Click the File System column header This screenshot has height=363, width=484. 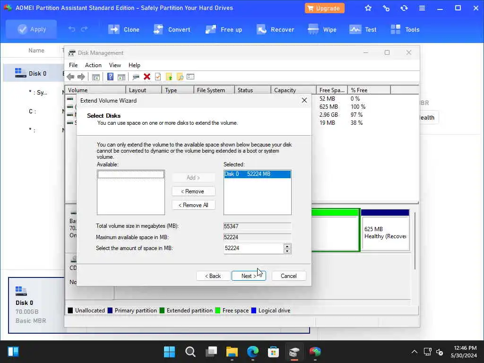pyautogui.click(x=214, y=90)
